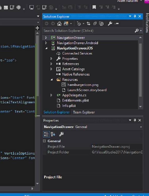Screen dimensions: 149x196
Task: Click Sync with Active Document arrows icon
Action: pos(88,23)
